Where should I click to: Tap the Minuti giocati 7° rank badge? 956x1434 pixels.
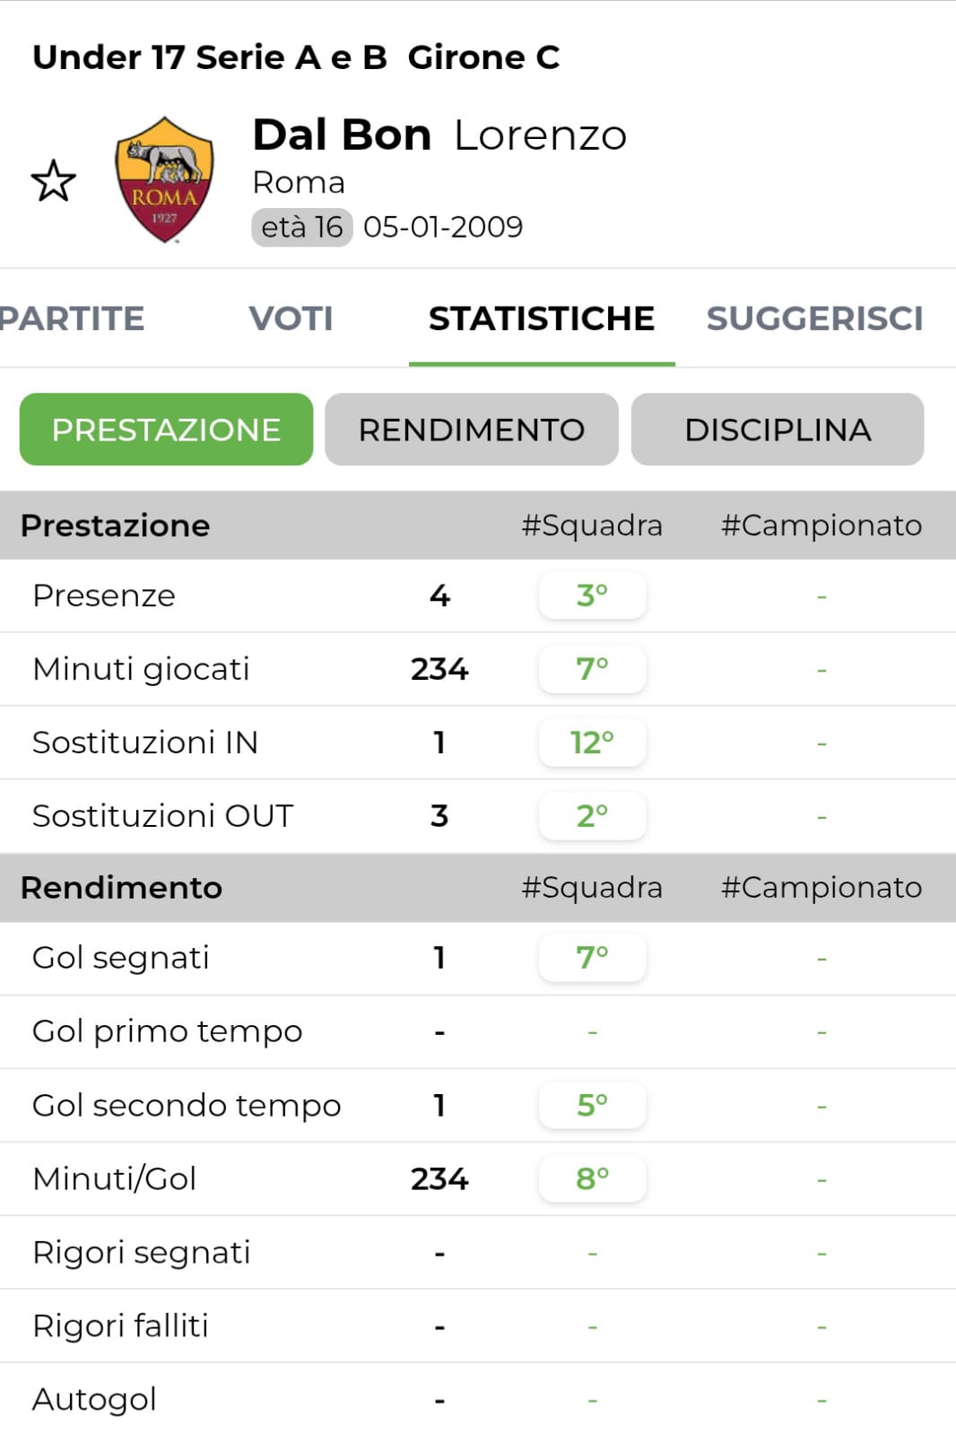tap(592, 669)
